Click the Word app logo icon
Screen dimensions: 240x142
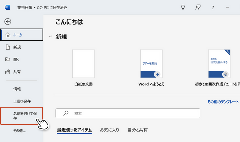[7, 7]
